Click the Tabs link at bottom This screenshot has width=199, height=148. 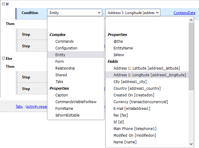[x=19, y=106]
